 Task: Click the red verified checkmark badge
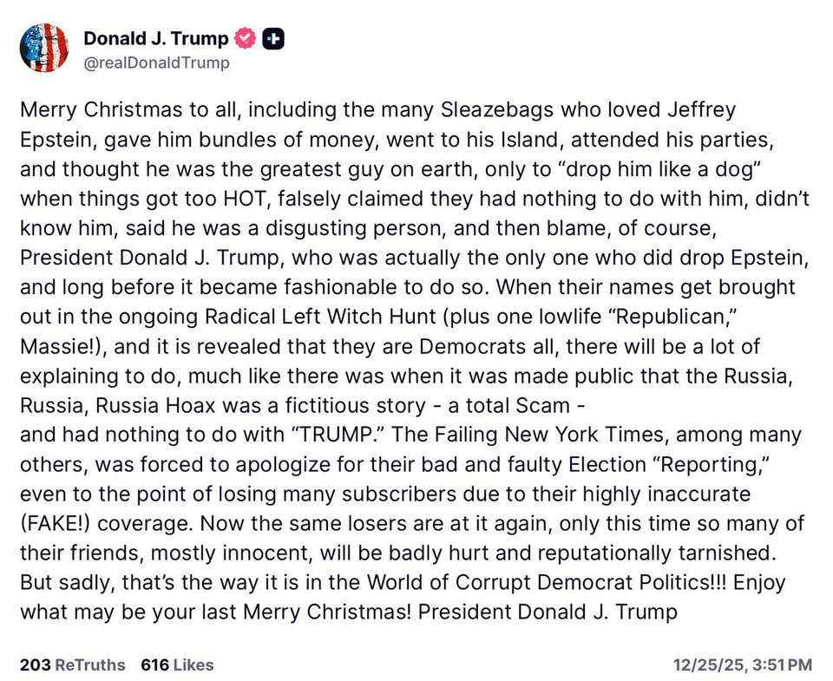[244, 38]
